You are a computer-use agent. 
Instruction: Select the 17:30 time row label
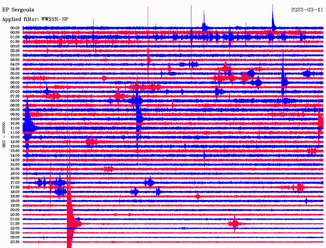point(15,187)
